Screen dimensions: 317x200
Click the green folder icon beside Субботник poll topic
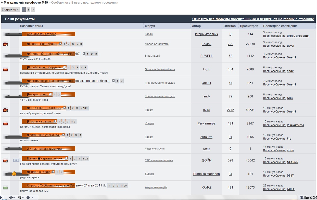pos(5,187)
